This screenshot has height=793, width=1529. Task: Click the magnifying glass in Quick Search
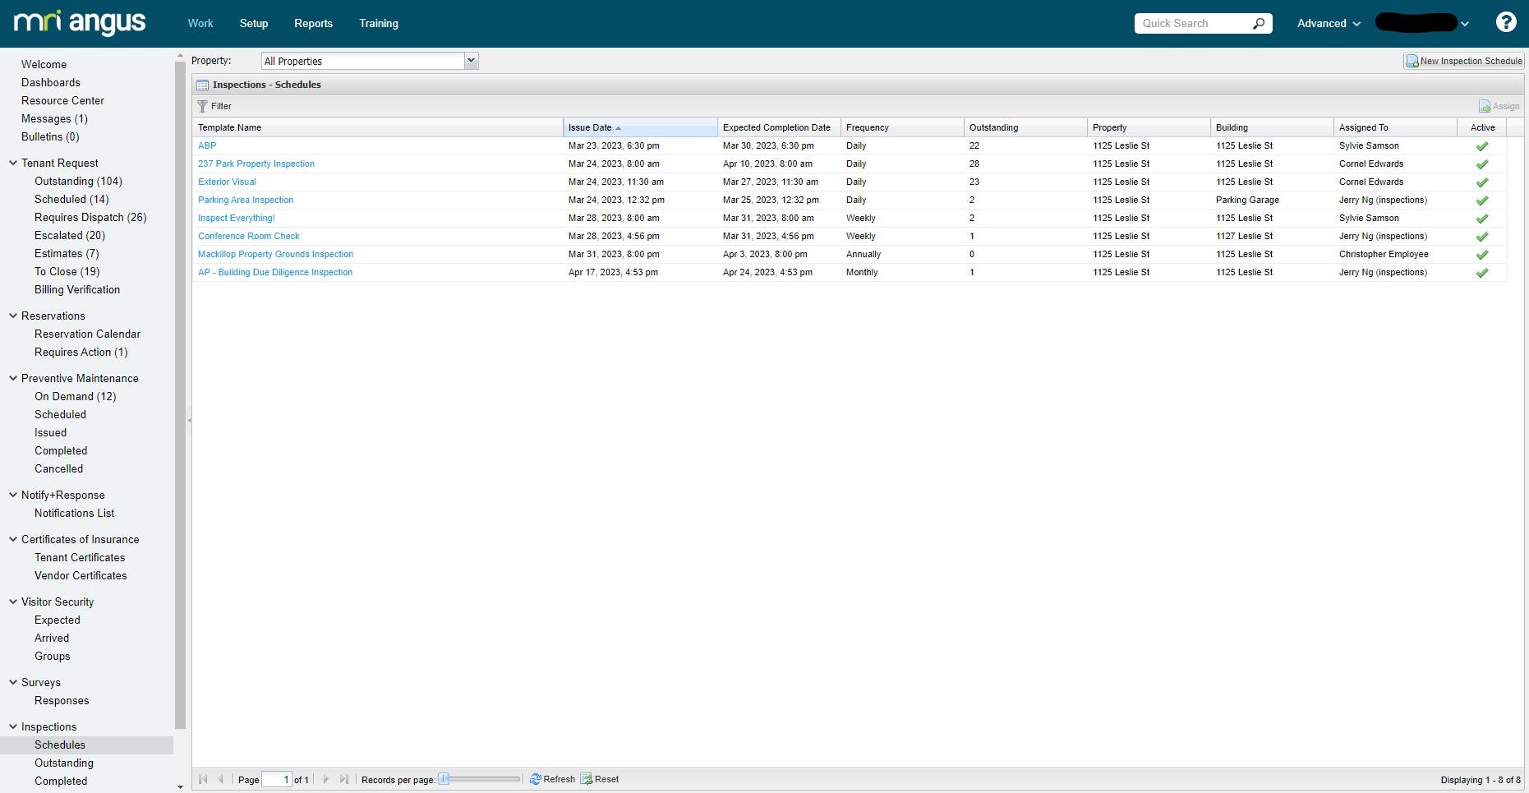tap(1259, 23)
